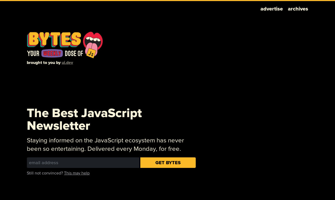Follow the ui.dev link
This screenshot has width=335, height=200.
67,63
